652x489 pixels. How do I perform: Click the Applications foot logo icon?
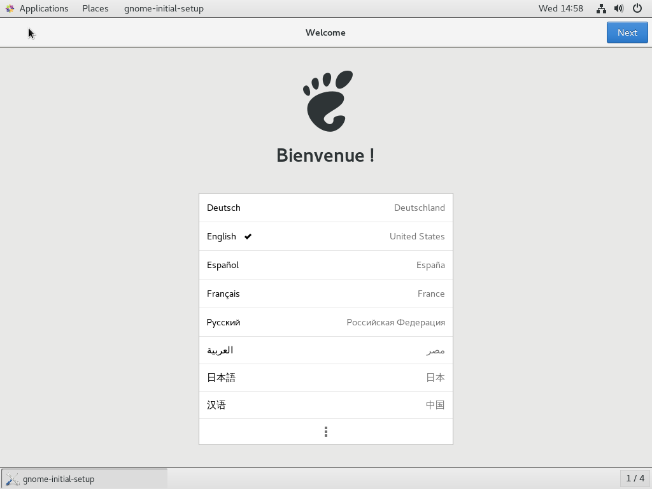pyautogui.click(x=10, y=8)
